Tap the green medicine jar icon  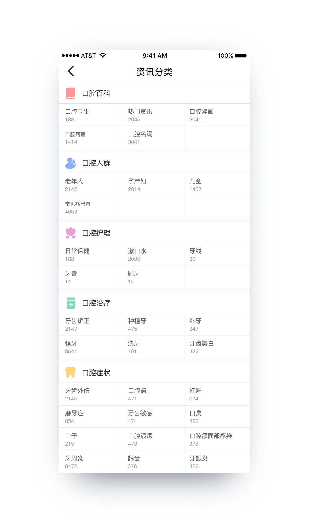pyautogui.click(x=71, y=303)
